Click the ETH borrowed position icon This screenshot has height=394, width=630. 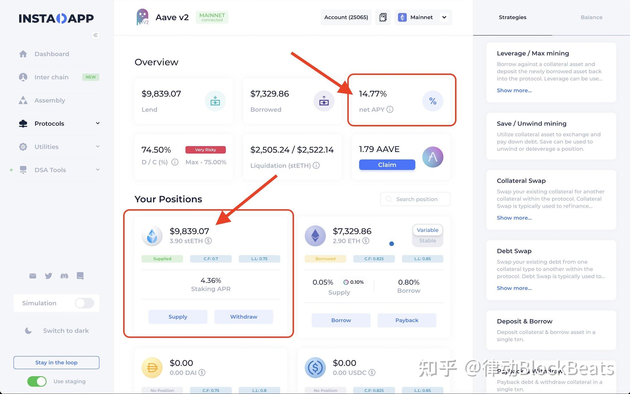point(315,235)
